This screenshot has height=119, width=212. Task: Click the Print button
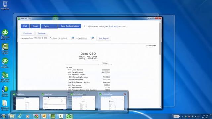coord(25,26)
